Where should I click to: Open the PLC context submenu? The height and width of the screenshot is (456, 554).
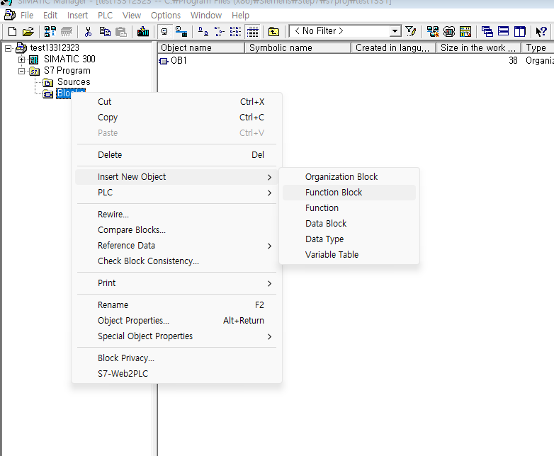tap(176, 193)
